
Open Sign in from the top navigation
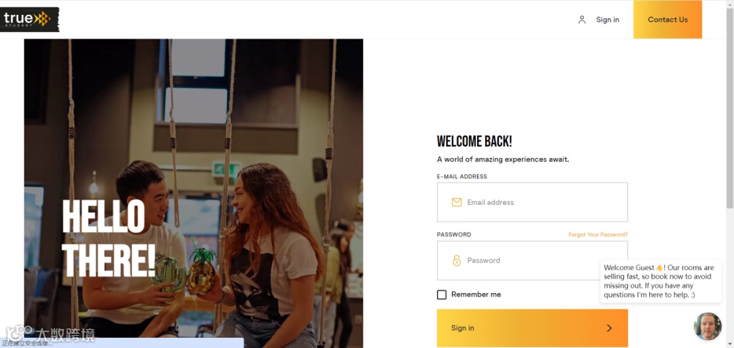[x=608, y=20]
